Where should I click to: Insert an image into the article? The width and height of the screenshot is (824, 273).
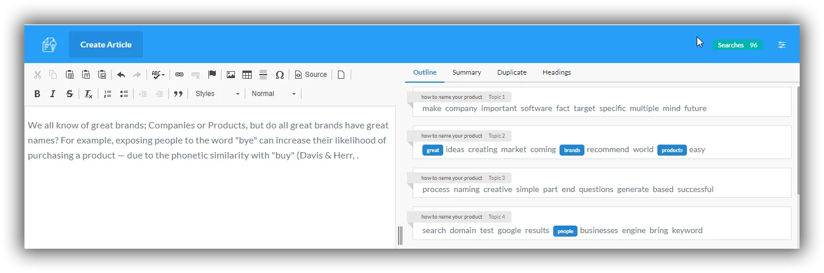(231, 75)
